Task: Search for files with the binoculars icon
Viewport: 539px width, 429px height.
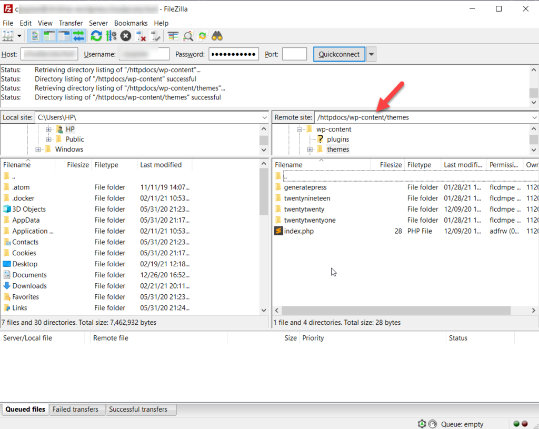Action: [217, 36]
